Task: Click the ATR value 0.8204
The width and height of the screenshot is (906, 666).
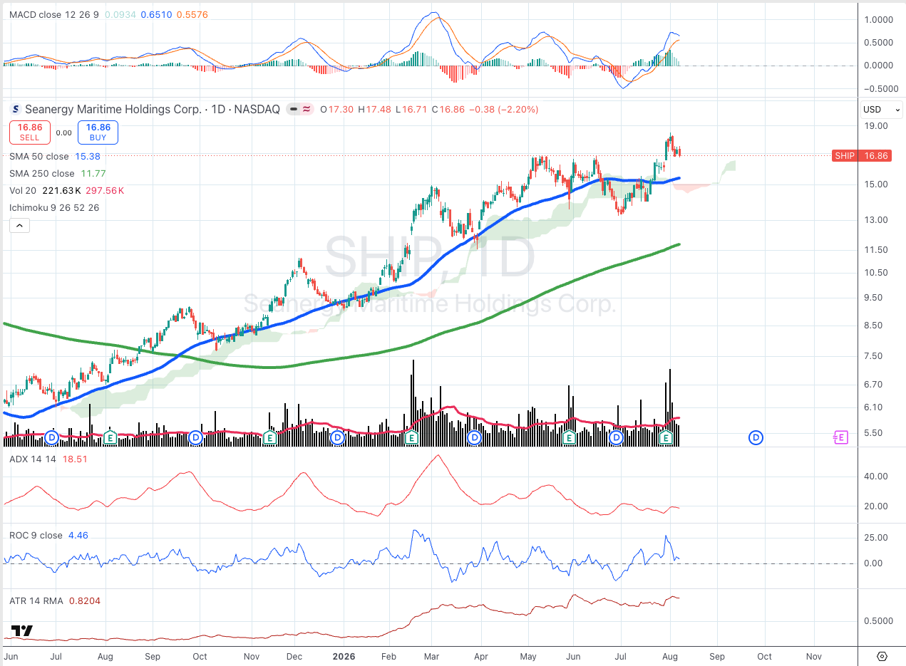Action: [x=85, y=601]
